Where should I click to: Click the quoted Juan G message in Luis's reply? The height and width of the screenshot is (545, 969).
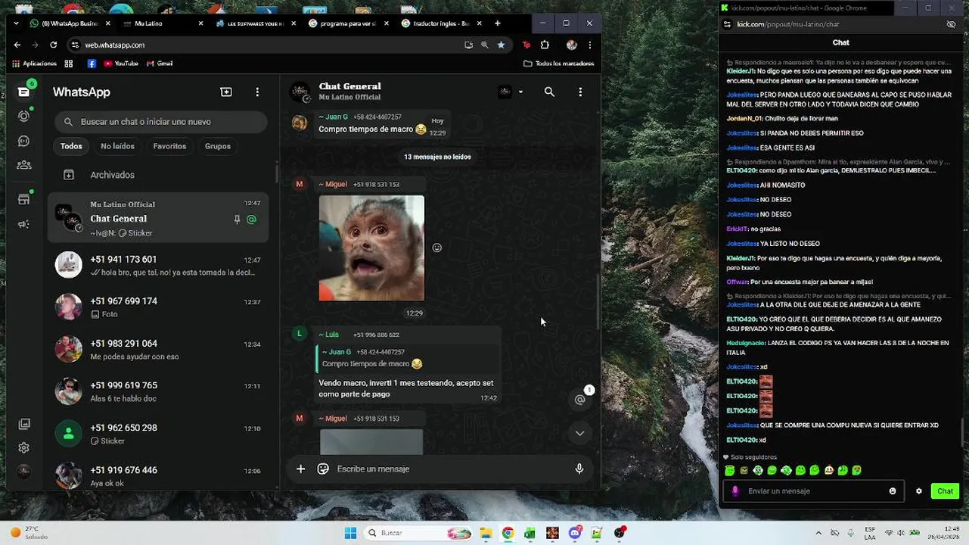pyautogui.click(x=406, y=358)
